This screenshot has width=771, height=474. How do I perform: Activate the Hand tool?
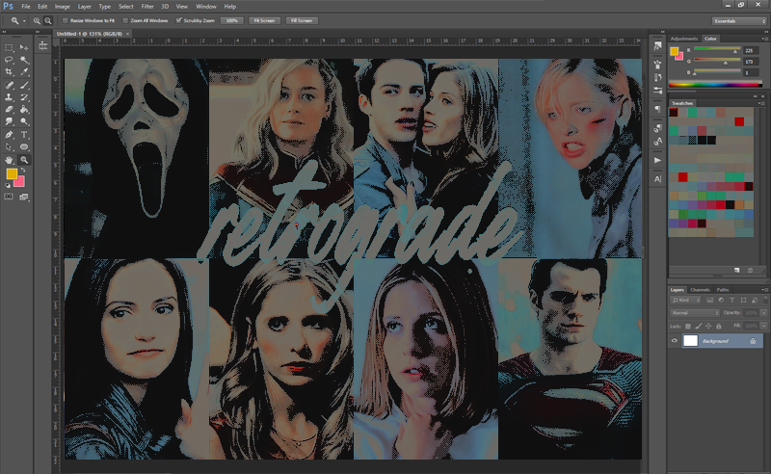tap(10, 160)
